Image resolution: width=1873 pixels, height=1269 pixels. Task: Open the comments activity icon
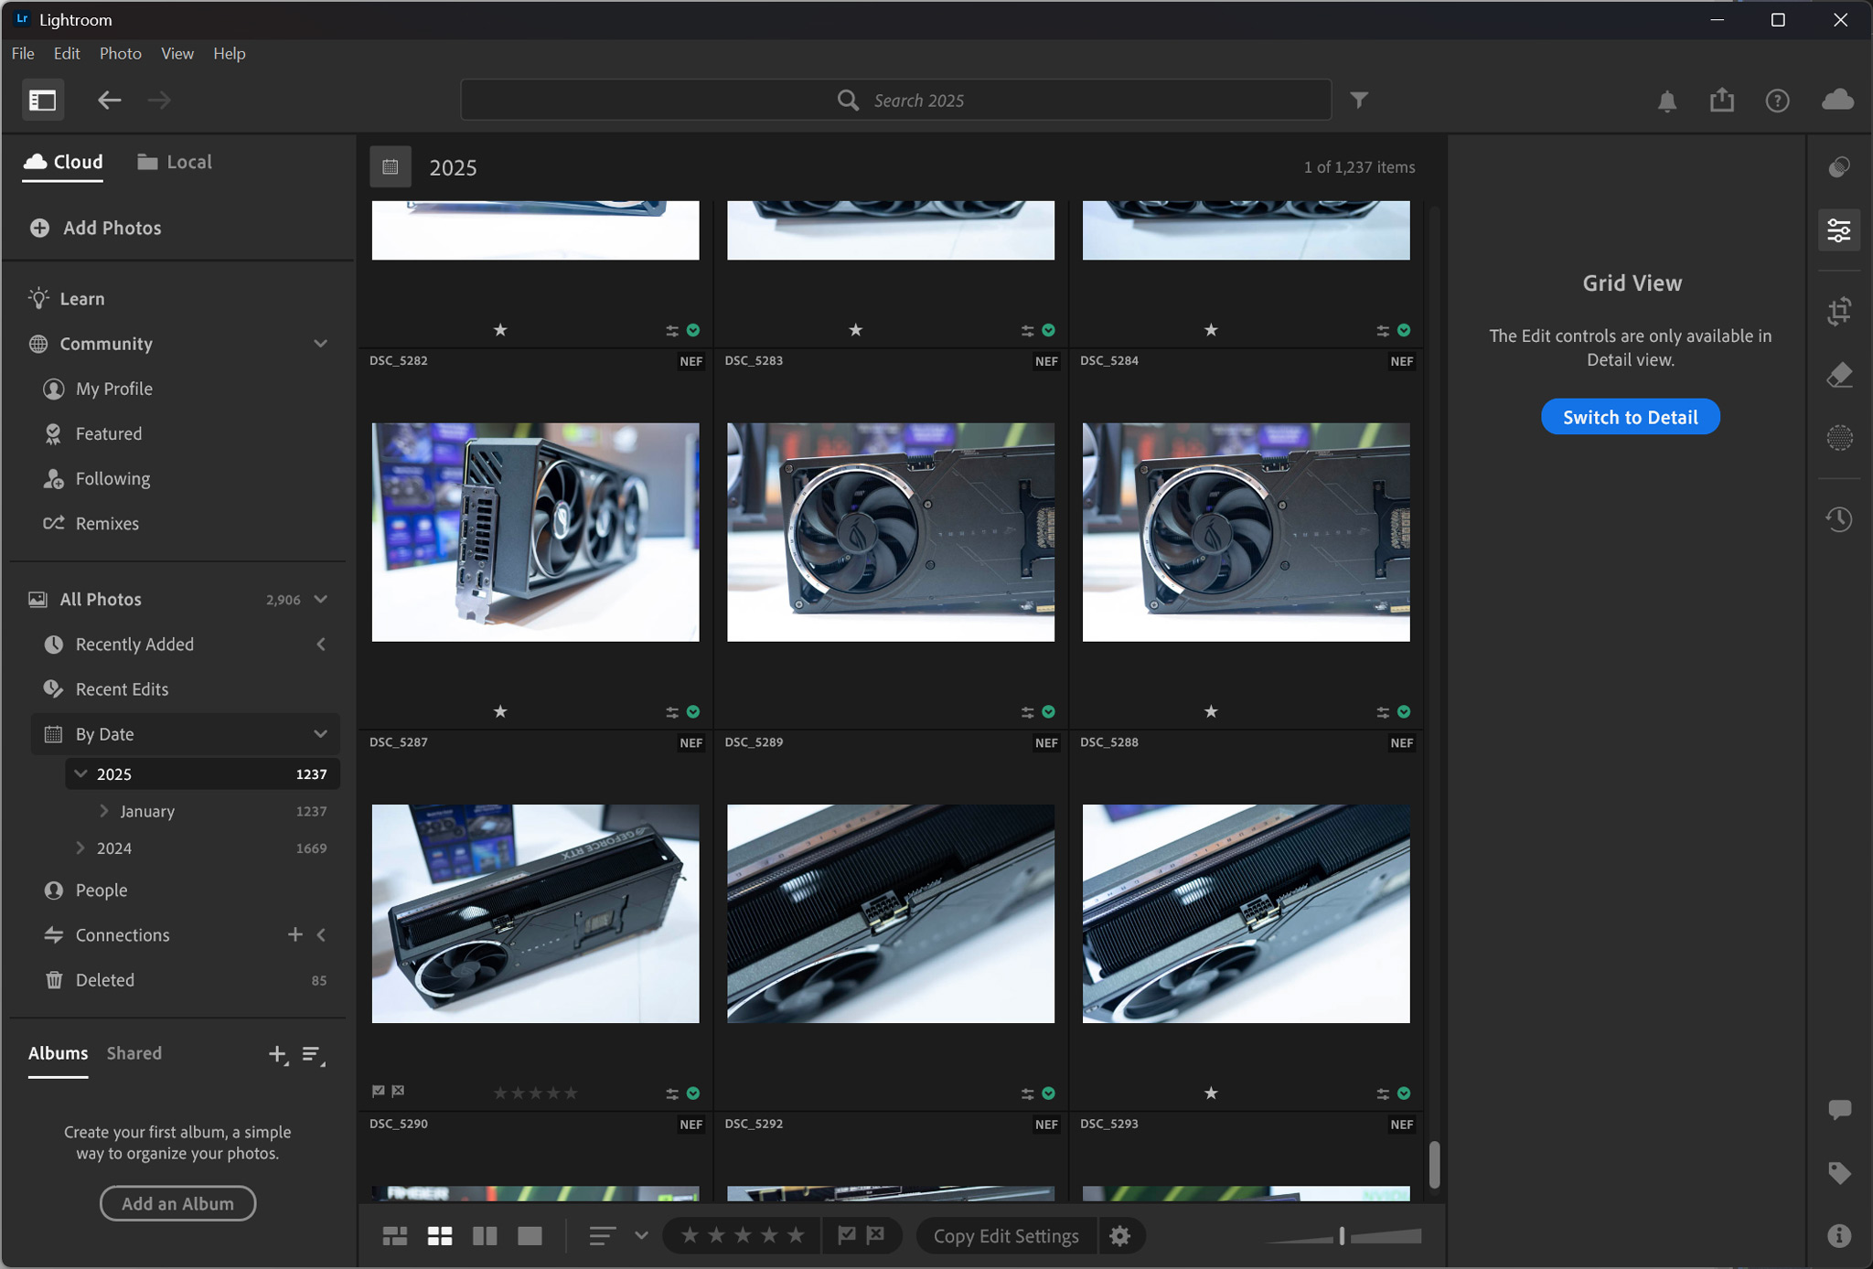pyautogui.click(x=1839, y=1110)
